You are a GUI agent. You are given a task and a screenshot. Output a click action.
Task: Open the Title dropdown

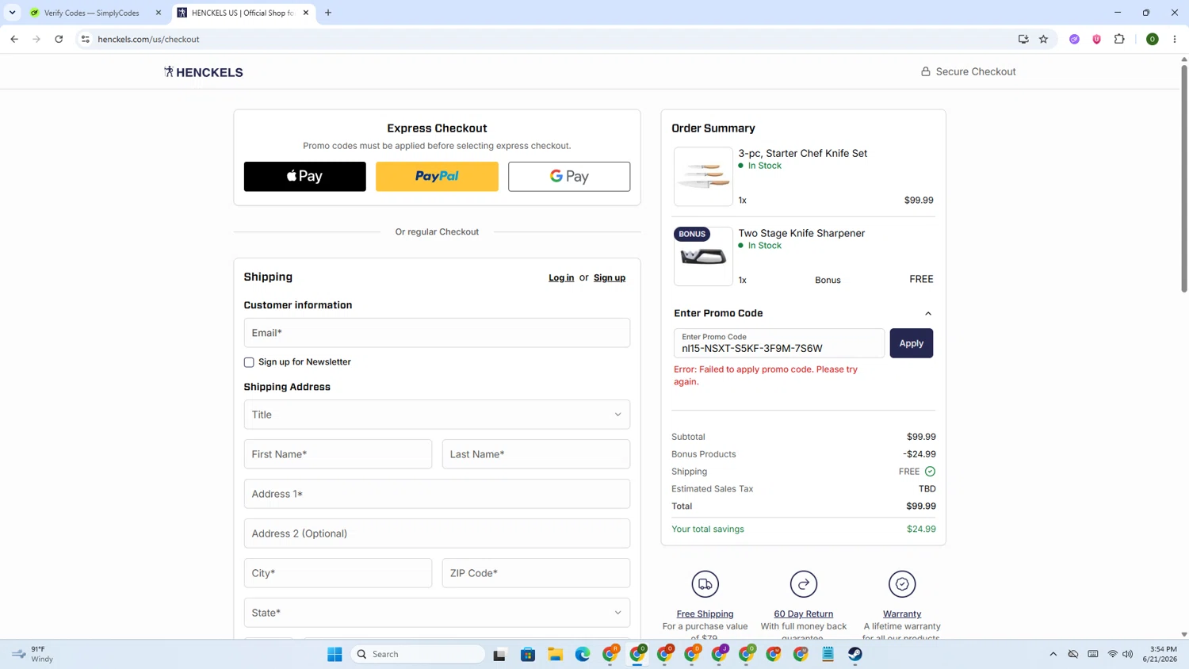click(x=437, y=415)
